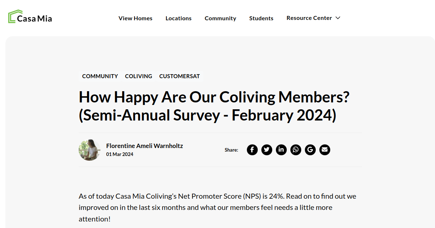Open the Resource Center menu label

pos(309,18)
